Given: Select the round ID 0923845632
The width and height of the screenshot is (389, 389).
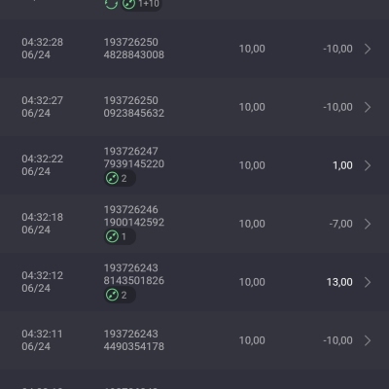Looking at the screenshot, I should [134, 113].
